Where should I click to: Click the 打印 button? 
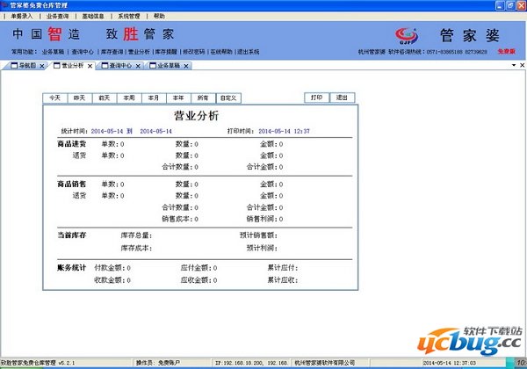tap(316, 98)
